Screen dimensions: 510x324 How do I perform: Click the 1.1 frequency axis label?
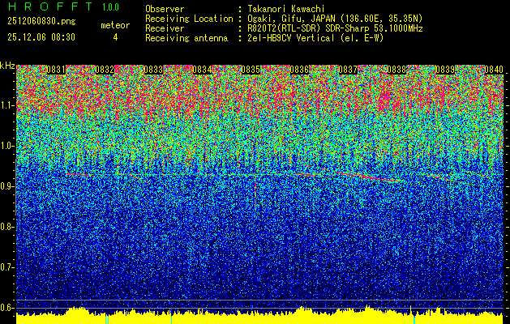[7, 105]
